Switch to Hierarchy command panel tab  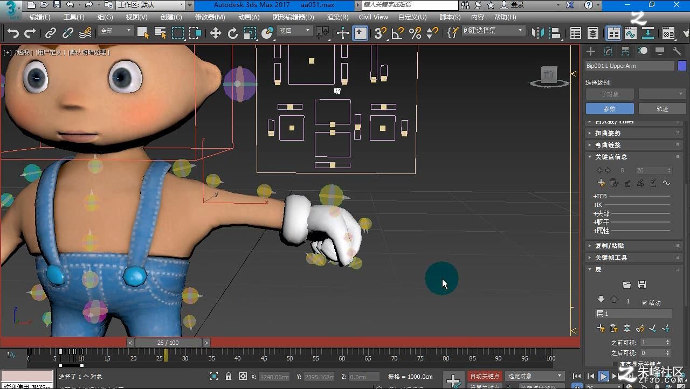pyautogui.click(x=625, y=51)
